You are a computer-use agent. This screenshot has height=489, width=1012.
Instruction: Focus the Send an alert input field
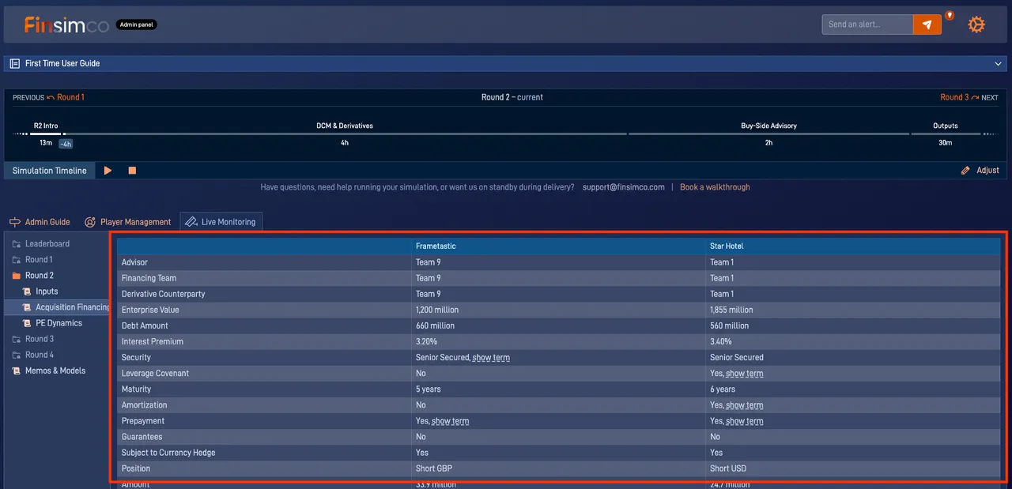[867, 24]
